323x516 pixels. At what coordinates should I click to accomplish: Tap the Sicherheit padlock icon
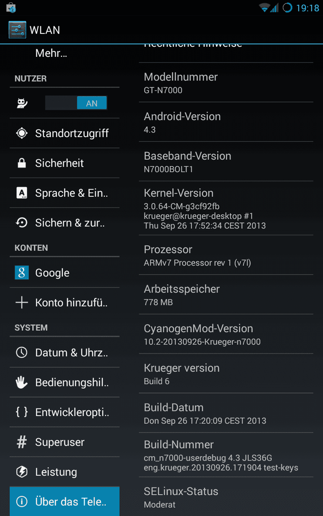click(22, 163)
